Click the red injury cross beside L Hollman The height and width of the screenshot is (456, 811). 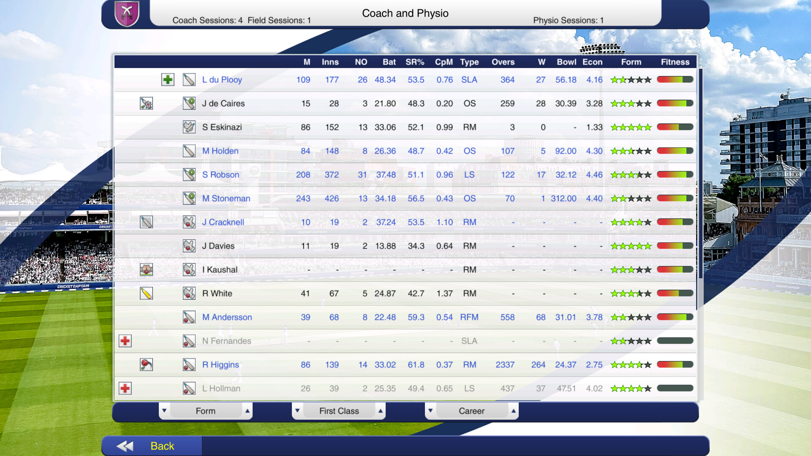click(x=125, y=388)
